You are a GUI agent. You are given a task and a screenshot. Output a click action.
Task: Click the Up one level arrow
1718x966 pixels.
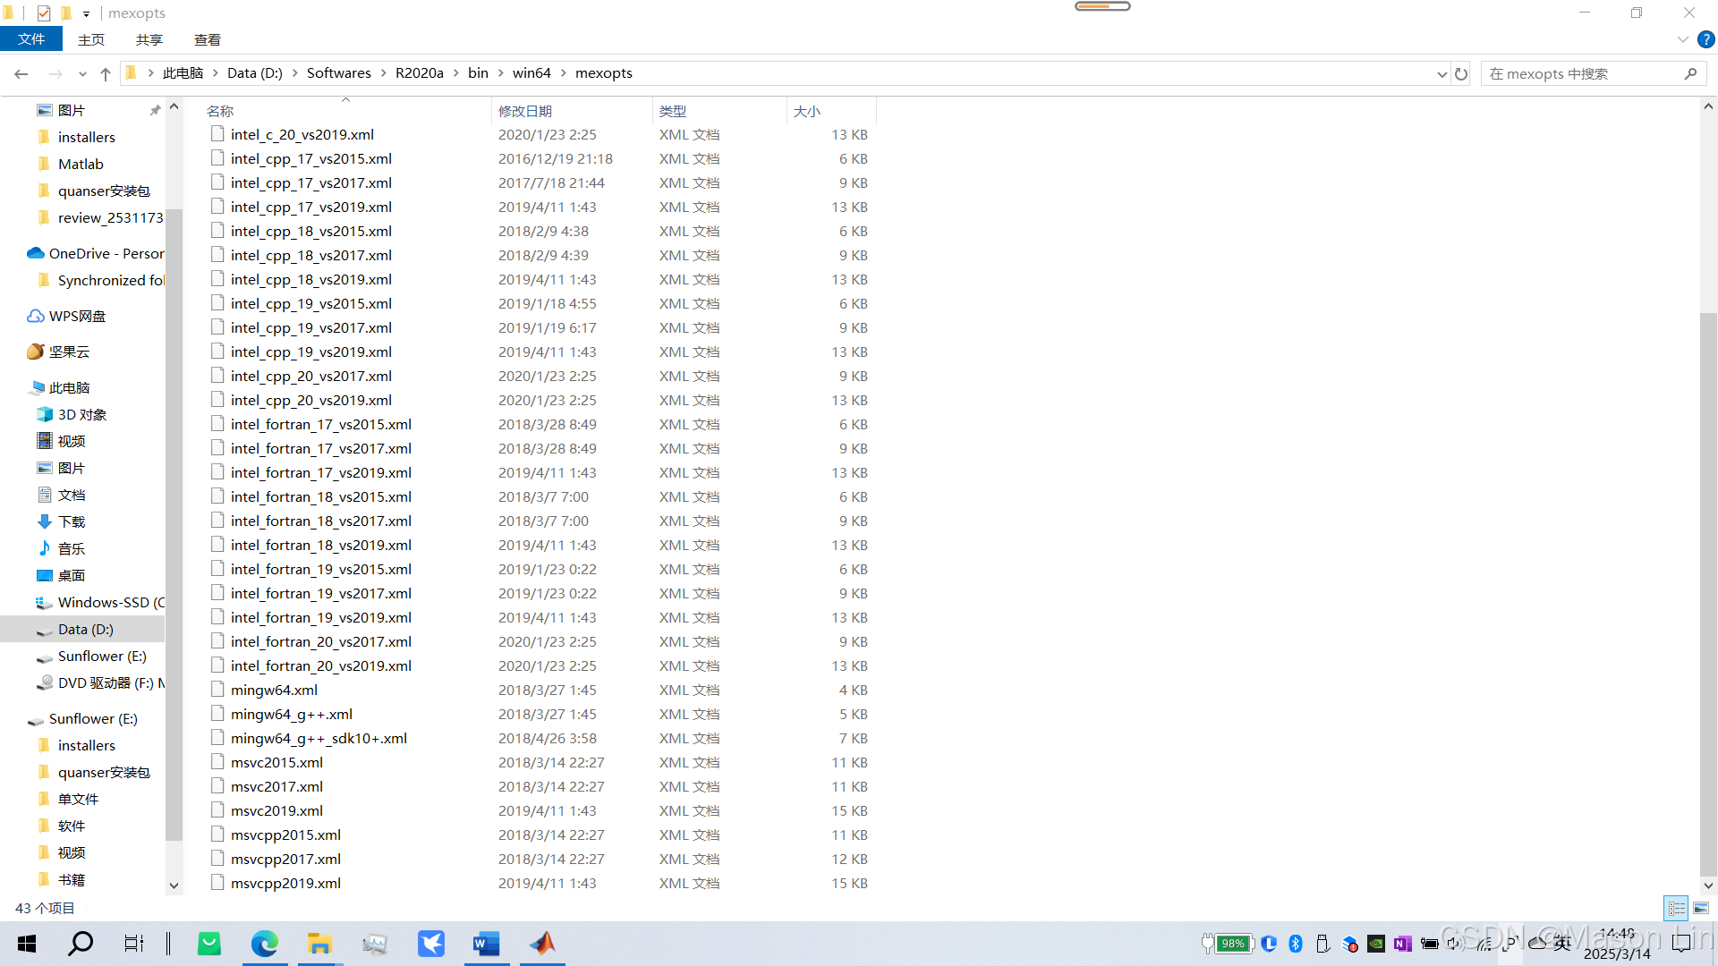106,74
